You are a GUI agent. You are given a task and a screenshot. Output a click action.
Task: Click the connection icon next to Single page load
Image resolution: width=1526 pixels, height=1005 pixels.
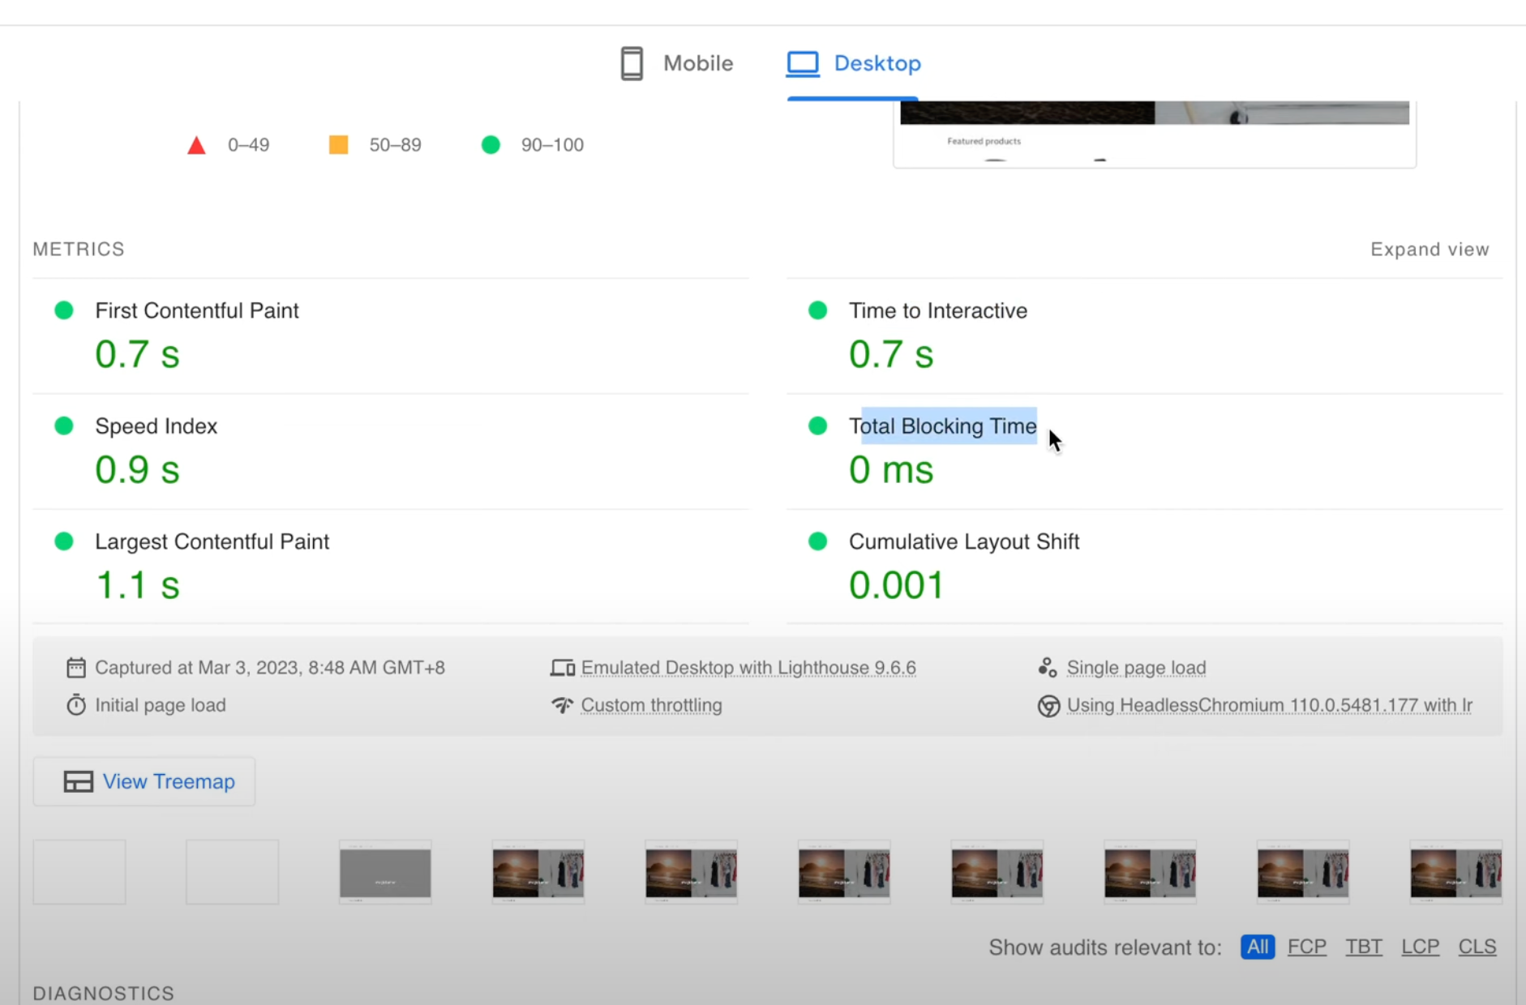1047,666
